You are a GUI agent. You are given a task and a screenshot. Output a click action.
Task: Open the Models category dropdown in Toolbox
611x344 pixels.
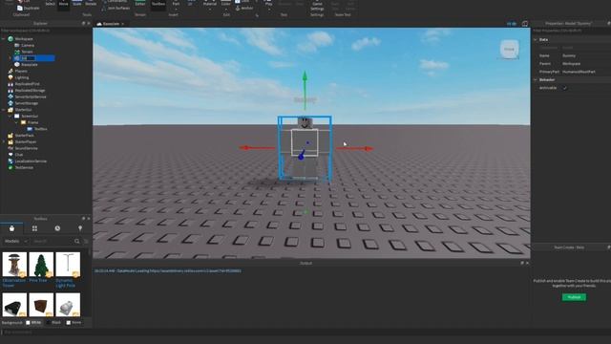(15, 242)
